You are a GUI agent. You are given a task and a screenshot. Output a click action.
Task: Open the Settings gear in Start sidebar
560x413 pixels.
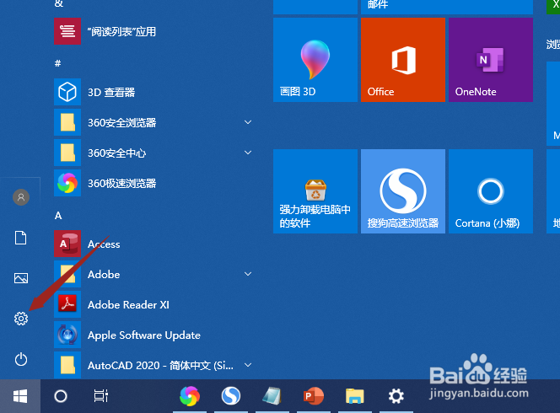click(21, 319)
